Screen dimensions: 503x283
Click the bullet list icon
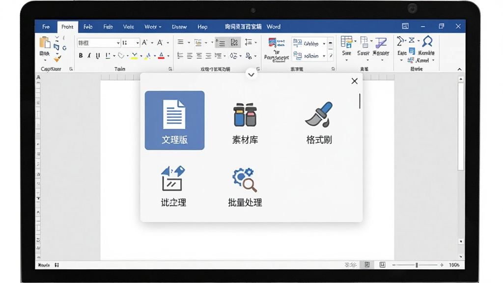tap(181, 42)
